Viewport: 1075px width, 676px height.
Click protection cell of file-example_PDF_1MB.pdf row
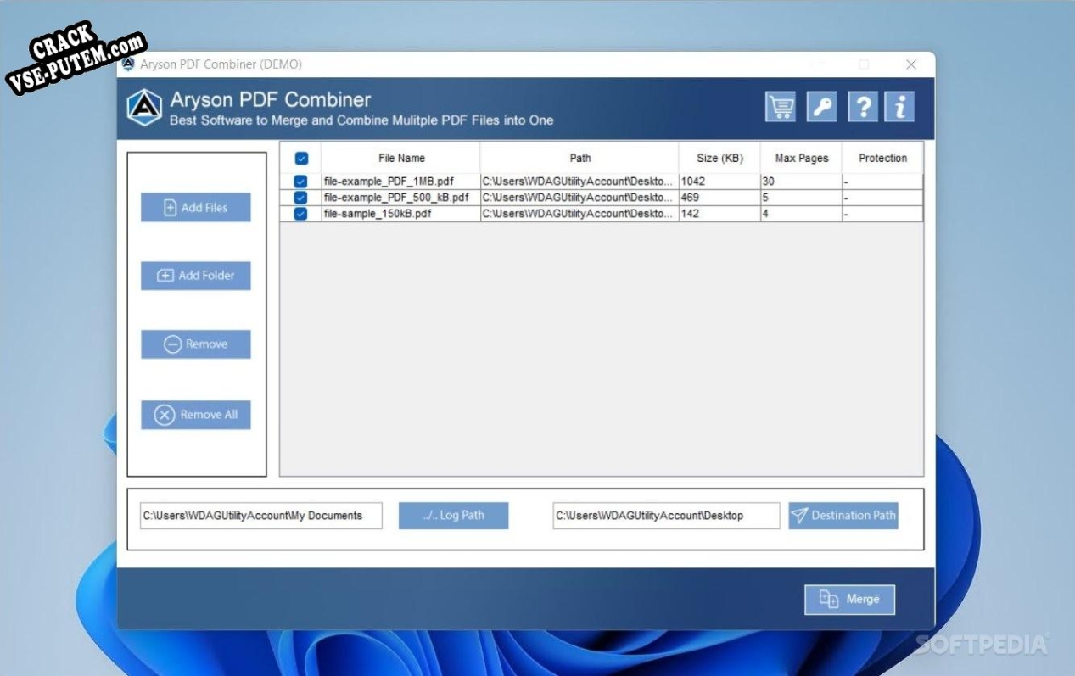(882, 182)
